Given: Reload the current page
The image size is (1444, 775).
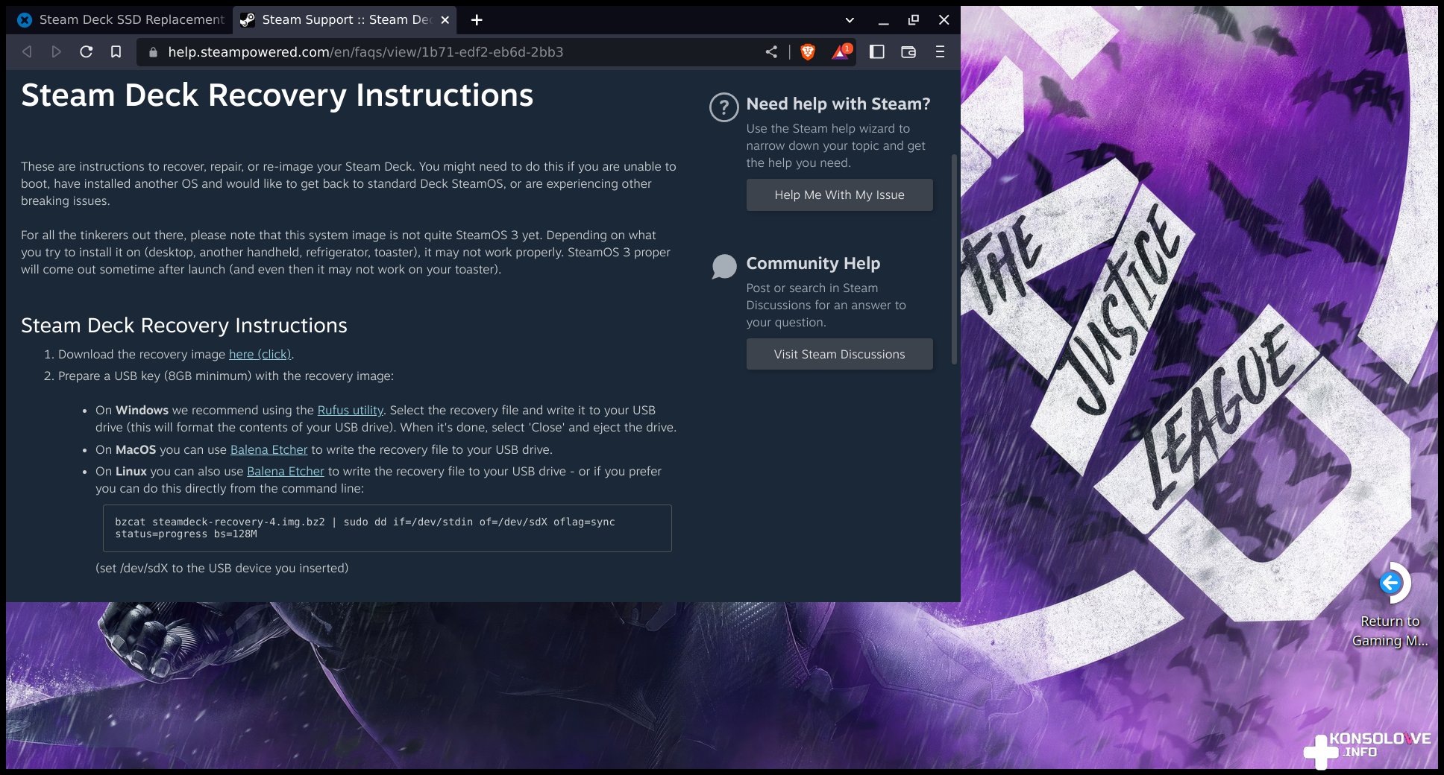Looking at the screenshot, I should click(87, 51).
